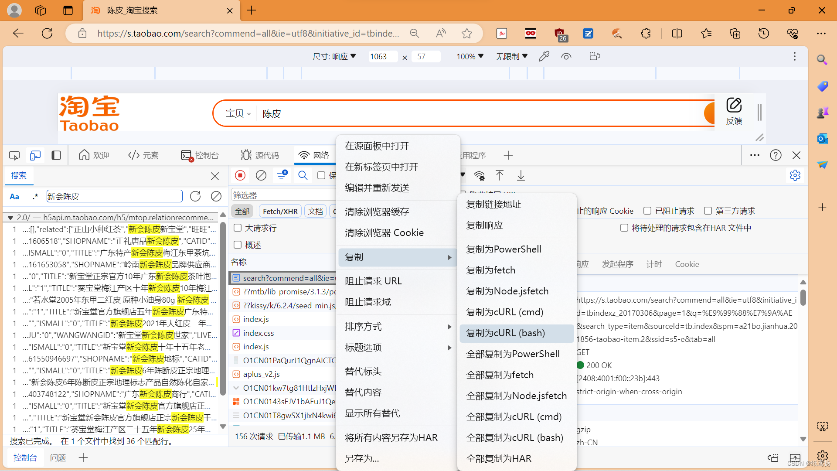Image resolution: width=837 pixels, height=471 pixels.
Task: Toggle the device emulation icon
Action: (35, 155)
